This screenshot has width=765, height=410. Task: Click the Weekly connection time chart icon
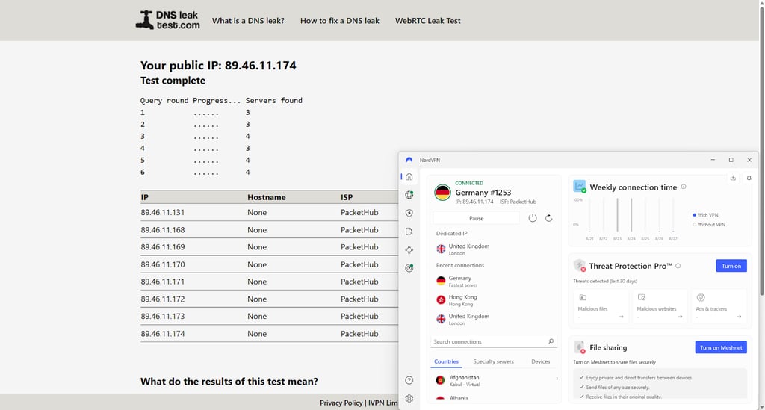point(580,186)
